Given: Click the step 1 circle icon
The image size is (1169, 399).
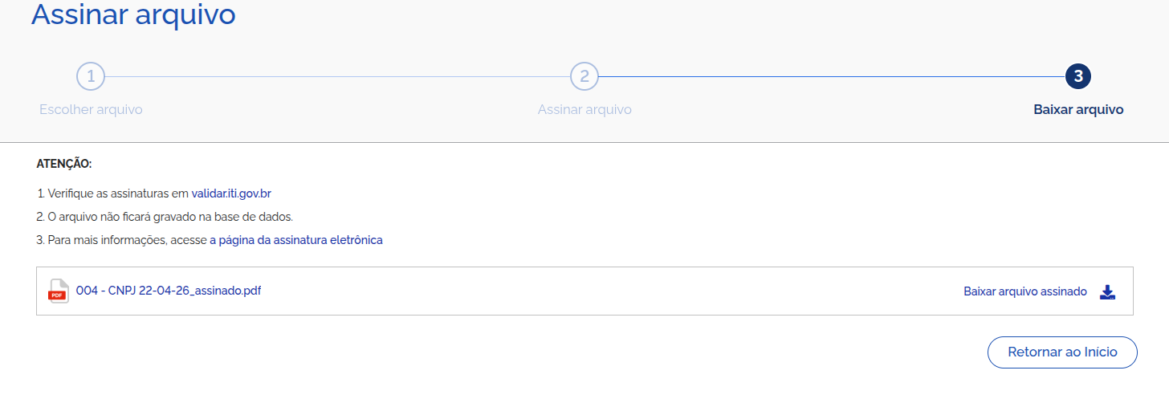Looking at the screenshot, I should (x=91, y=76).
